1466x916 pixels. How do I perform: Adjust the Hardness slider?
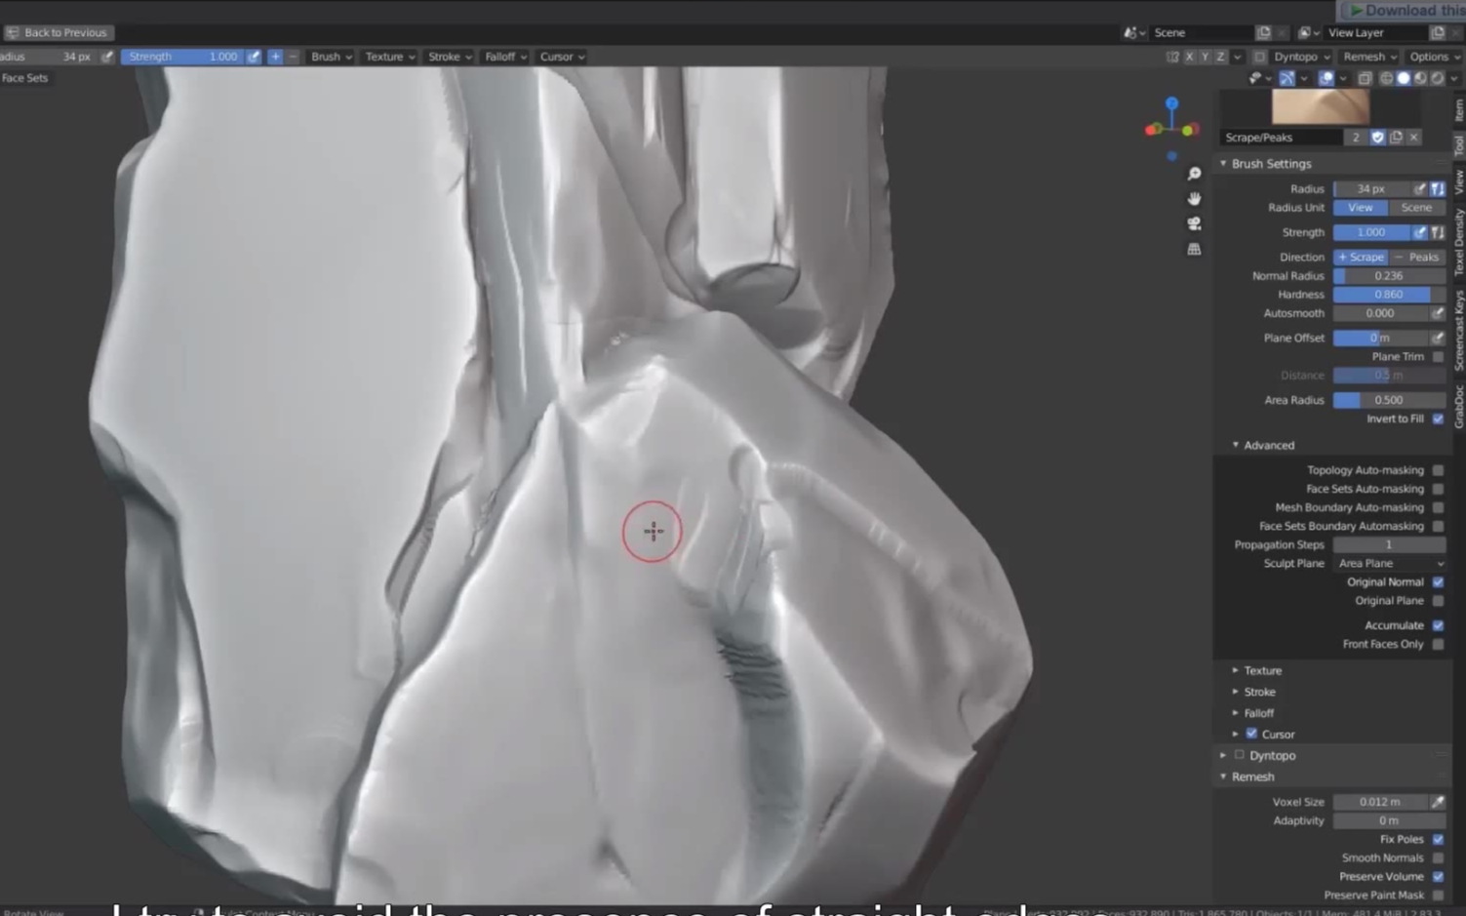[x=1388, y=295]
